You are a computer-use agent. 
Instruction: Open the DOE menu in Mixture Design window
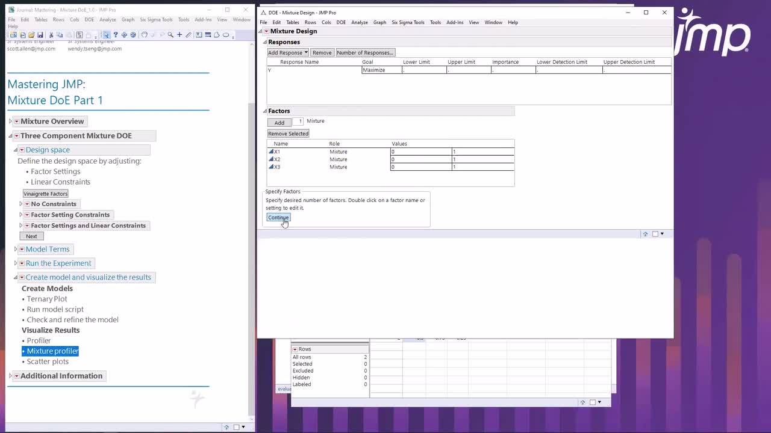[341, 22]
